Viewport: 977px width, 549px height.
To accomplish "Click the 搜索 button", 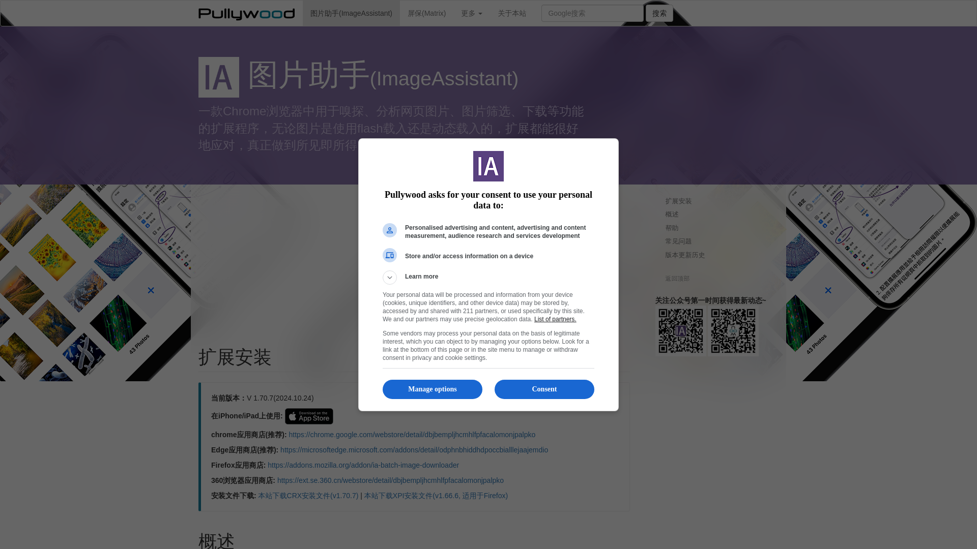I will [x=659, y=13].
